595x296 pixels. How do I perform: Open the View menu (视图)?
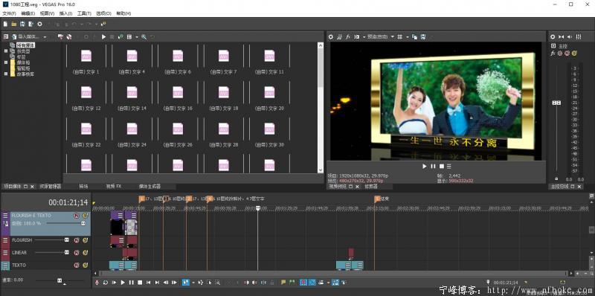(47, 13)
